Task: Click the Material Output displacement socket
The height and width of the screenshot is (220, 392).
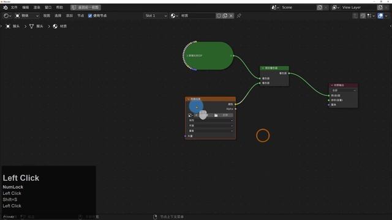Action: 329,105
